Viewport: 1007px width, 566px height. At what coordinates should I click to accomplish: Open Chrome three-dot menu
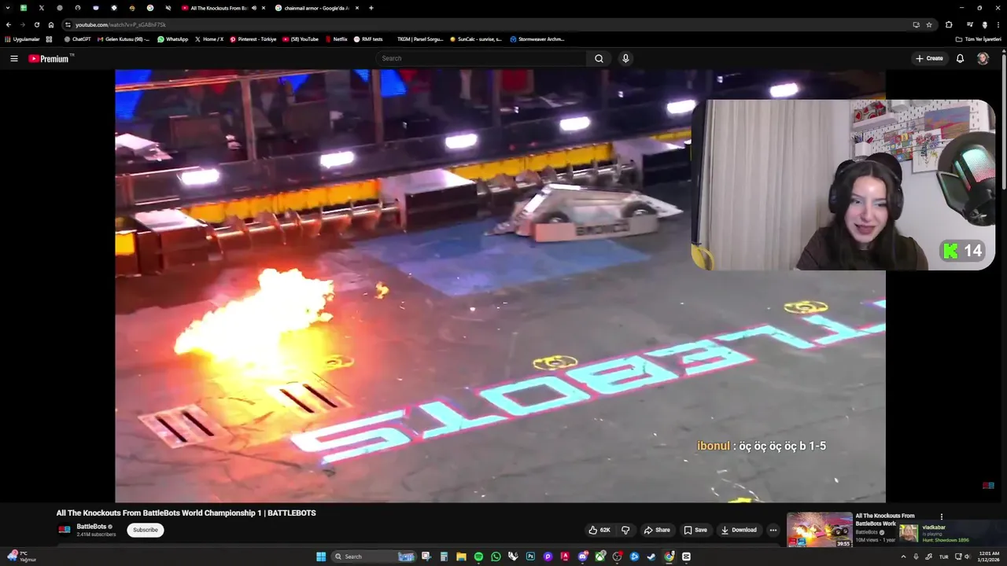(x=998, y=24)
